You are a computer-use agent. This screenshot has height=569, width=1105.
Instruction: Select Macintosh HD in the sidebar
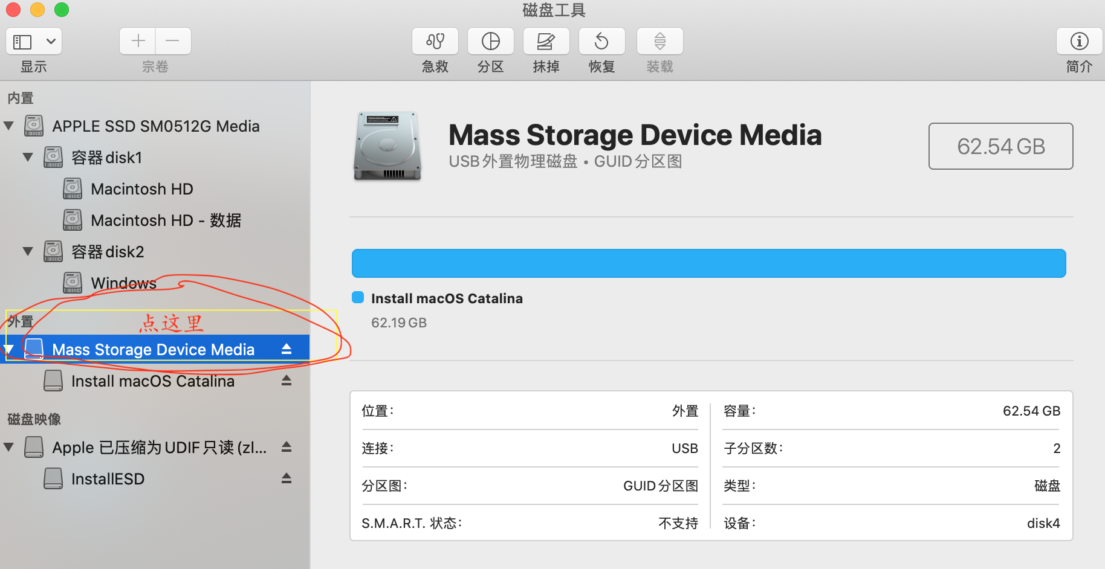[141, 188]
